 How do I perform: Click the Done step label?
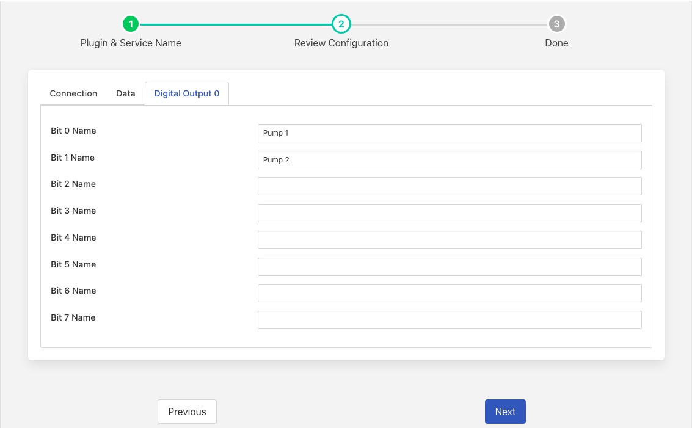pyautogui.click(x=556, y=43)
